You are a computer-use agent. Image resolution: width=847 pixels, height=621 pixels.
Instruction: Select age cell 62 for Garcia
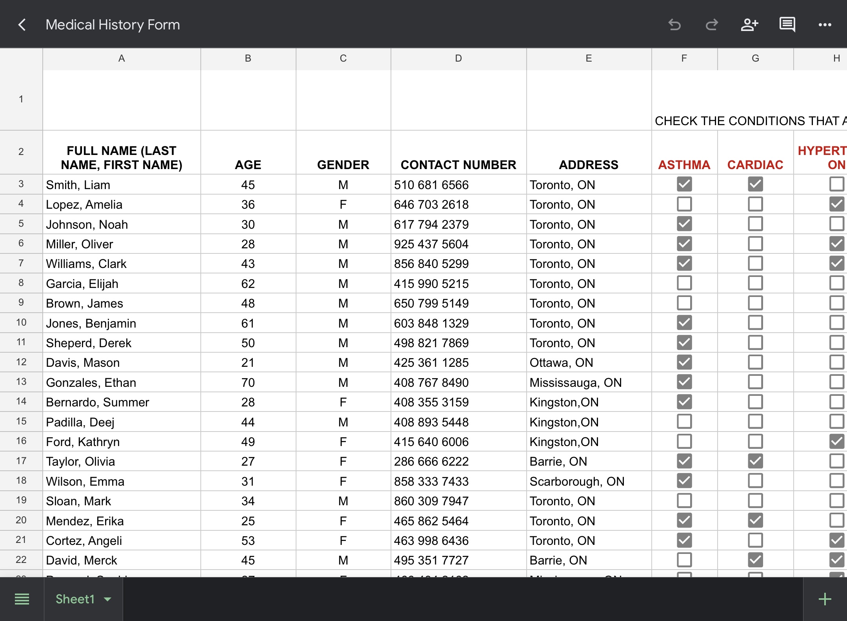click(248, 283)
